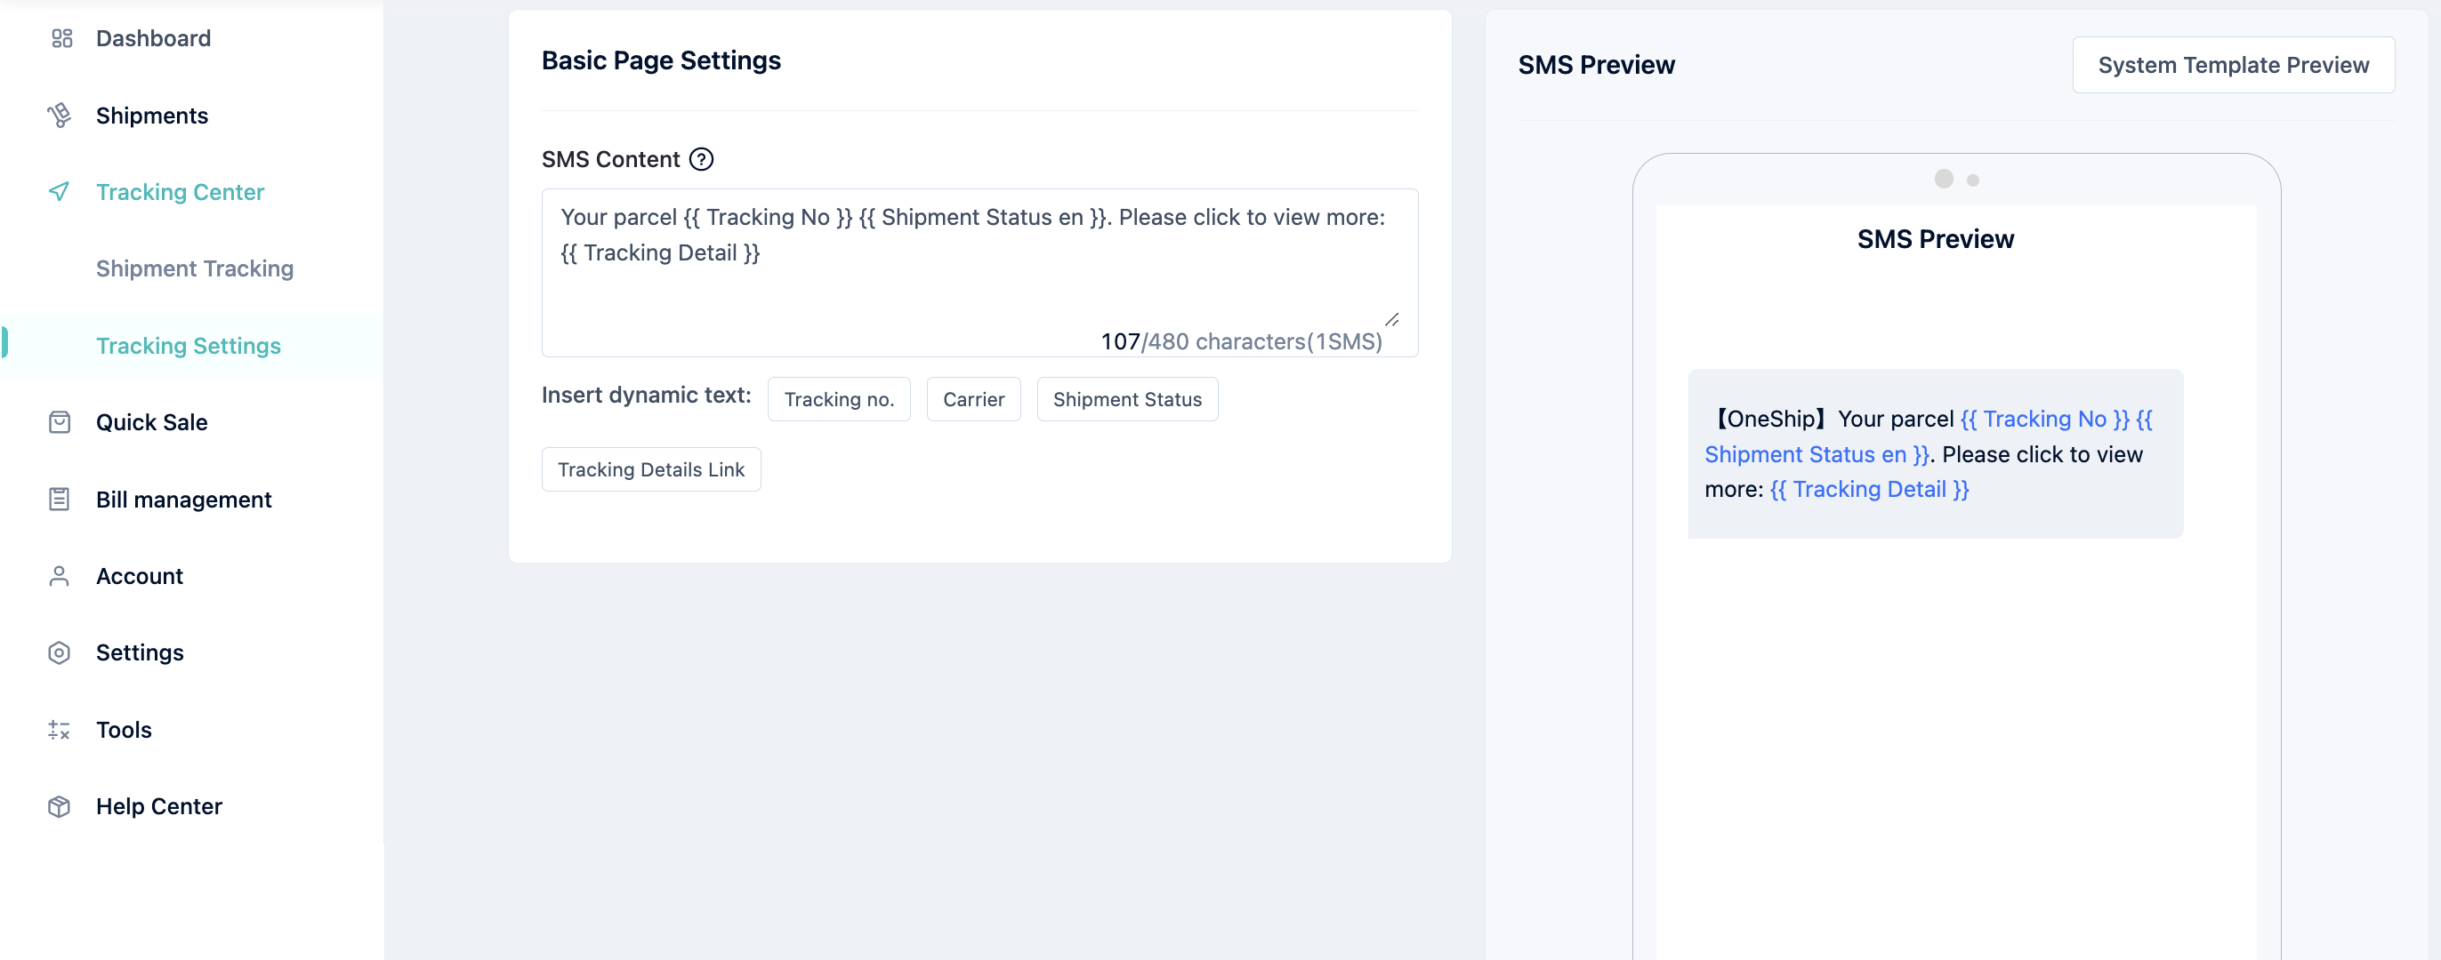Select Tracking Center in the sidebar
This screenshot has height=960, width=2441.
coord(180,192)
